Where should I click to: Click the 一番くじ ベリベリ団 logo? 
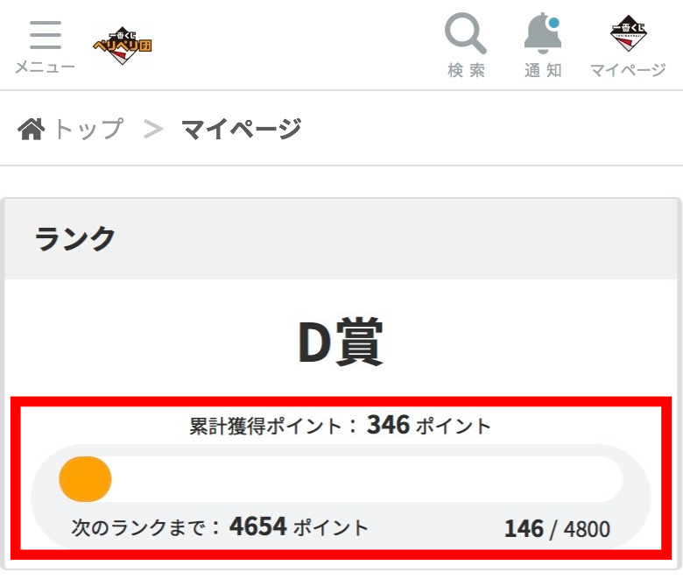pyautogui.click(x=123, y=46)
